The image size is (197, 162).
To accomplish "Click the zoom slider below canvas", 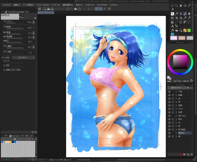I will point(45,160).
